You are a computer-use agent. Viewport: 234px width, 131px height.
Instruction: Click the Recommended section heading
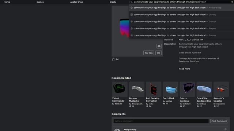pyautogui.click(x=121, y=78)
